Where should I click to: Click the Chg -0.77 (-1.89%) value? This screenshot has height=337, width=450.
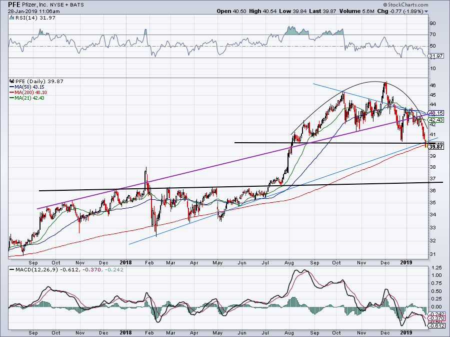400,11
